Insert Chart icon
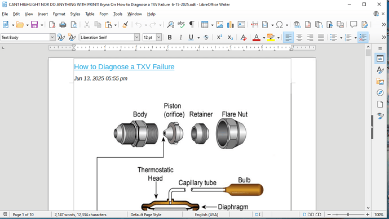Screen dimensions: 389x219 [231, 25]
